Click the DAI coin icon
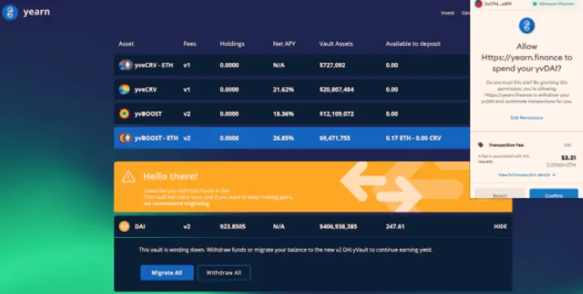The image size is (583, 294). tap(125, 226)
